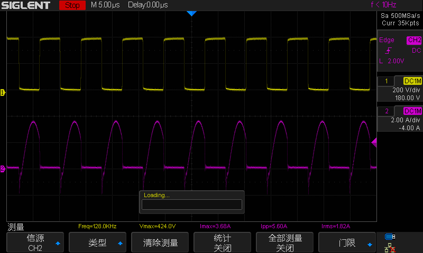Open the 类型 measurement type menu
Viewport: 423px width, 253px height.
tap(97, 242)
